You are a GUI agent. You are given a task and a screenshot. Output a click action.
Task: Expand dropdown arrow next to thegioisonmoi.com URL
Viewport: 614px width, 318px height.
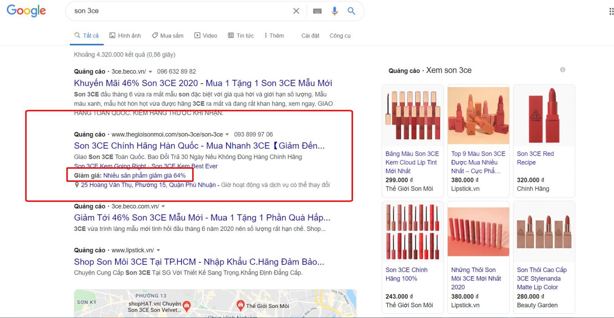click(227, 135)
